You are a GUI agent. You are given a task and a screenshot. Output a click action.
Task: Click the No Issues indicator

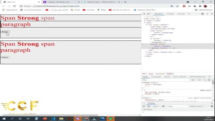[147, 109]
